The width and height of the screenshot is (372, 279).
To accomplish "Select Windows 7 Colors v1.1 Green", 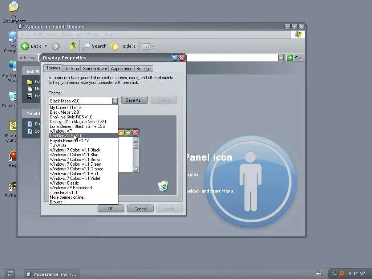I will coord(84,164).
